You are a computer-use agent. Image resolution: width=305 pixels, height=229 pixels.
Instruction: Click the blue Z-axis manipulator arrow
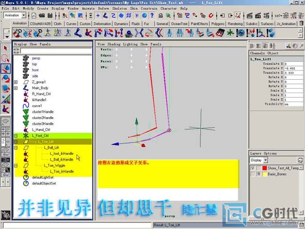click(115, 144)
